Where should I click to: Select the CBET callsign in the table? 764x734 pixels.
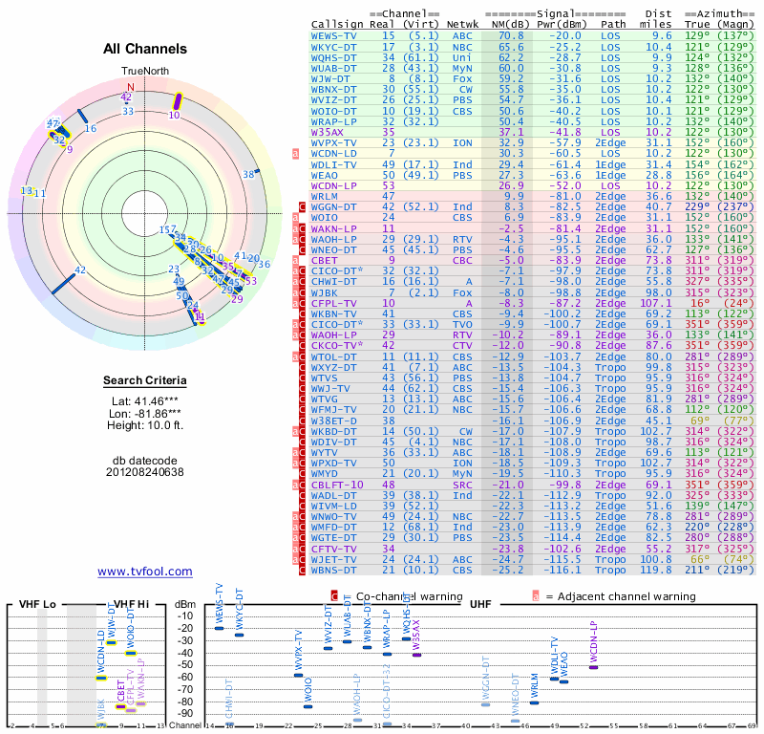pyautogui.click(x=325, y=260)
